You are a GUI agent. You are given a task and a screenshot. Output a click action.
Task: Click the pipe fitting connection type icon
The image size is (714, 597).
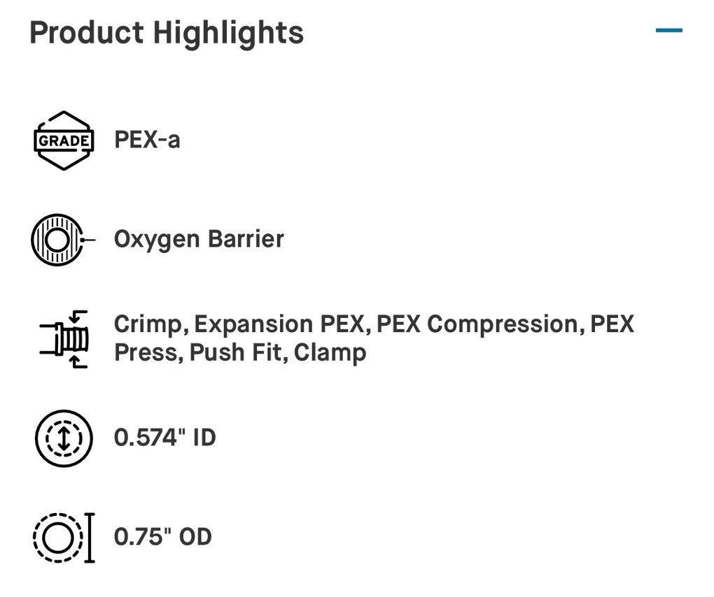click(64, 338)
